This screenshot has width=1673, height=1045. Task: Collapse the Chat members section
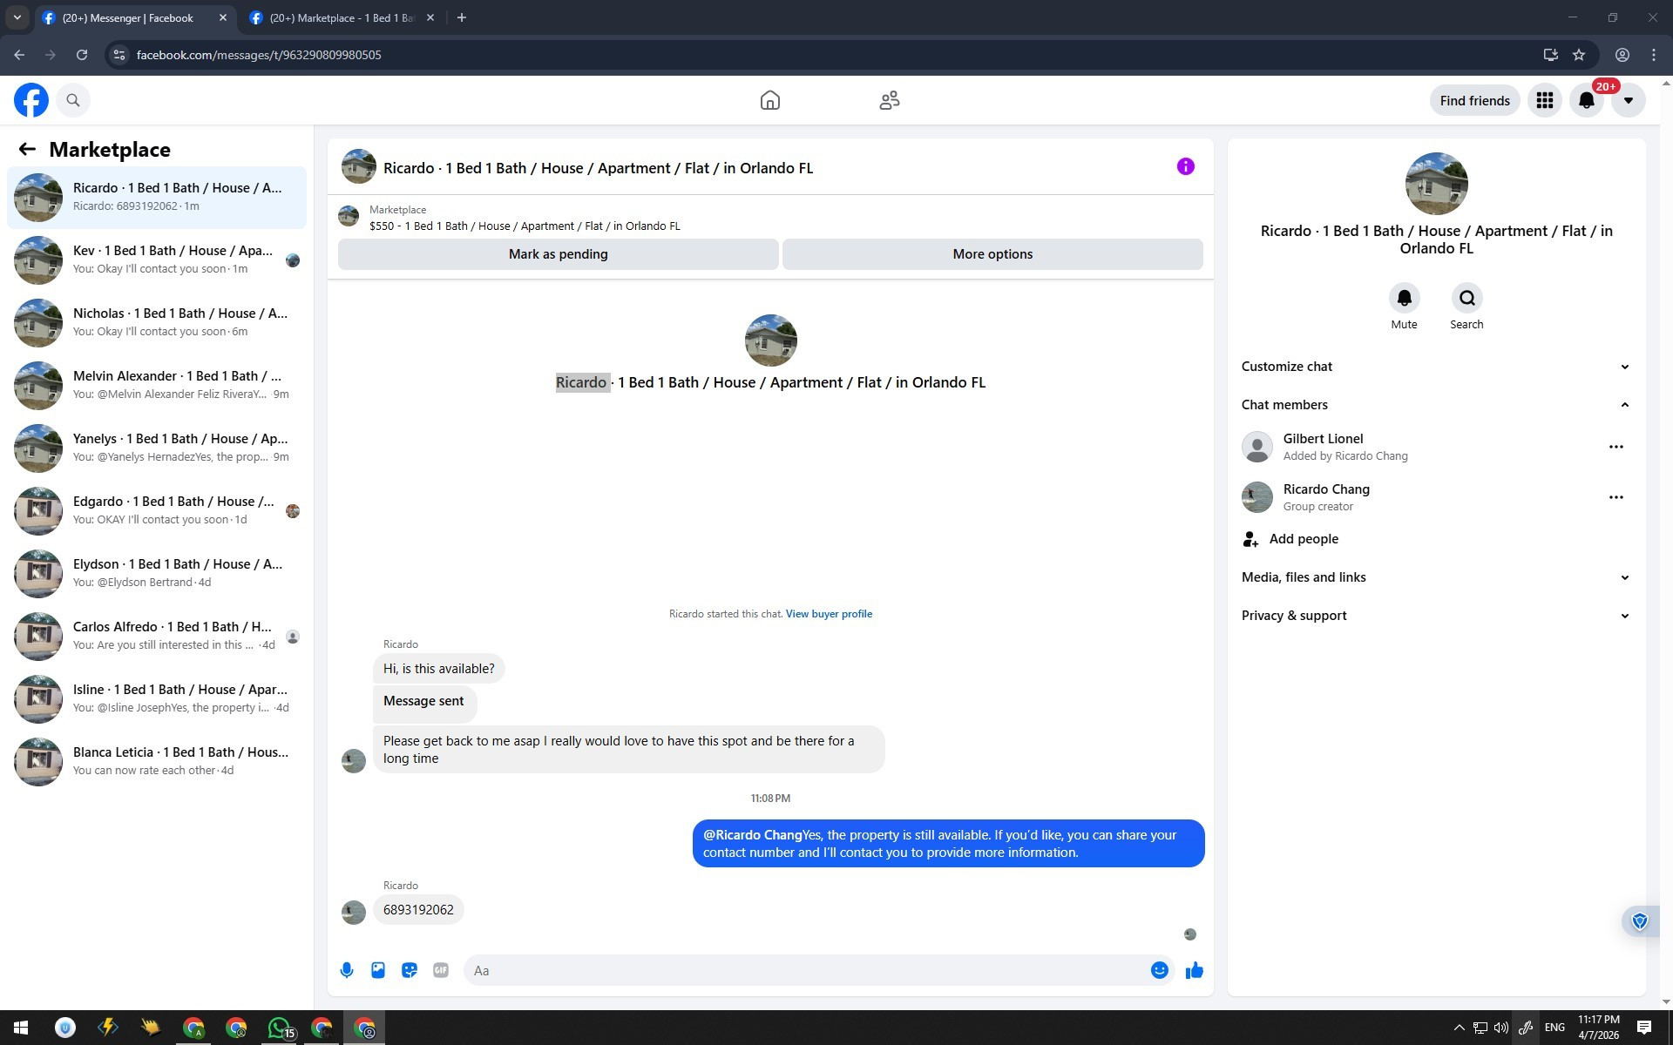pyautogui.click(x=1436, y=405)
